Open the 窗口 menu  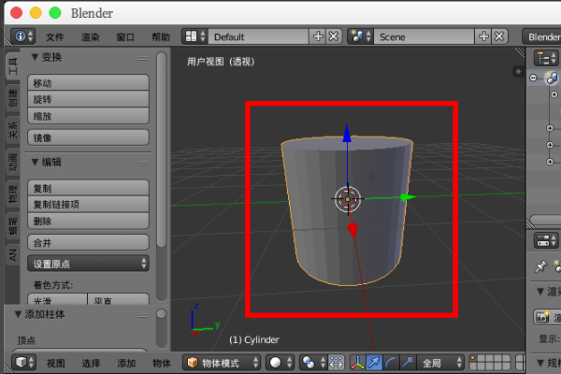125,36
